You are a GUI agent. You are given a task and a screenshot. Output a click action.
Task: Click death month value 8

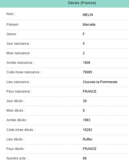tap(84, 111)
